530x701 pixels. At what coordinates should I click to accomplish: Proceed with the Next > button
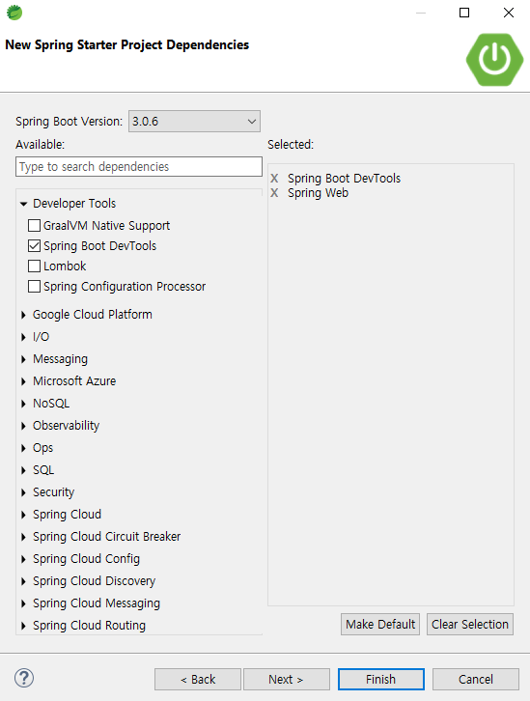coord(287,680)
